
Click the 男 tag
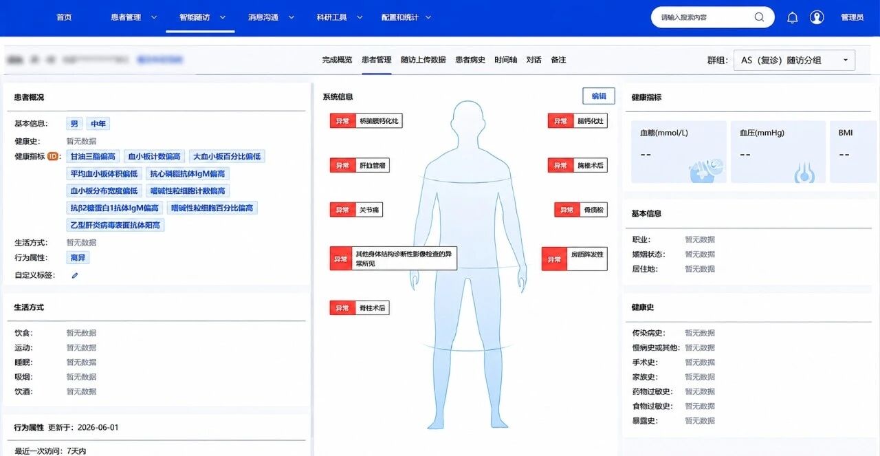[x=74, y=124]
